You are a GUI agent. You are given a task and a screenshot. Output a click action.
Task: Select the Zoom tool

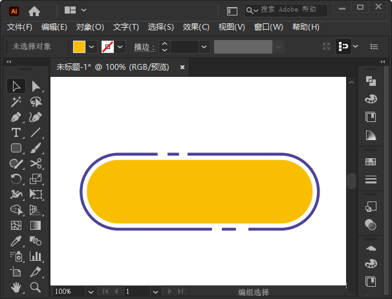point(36,287)
